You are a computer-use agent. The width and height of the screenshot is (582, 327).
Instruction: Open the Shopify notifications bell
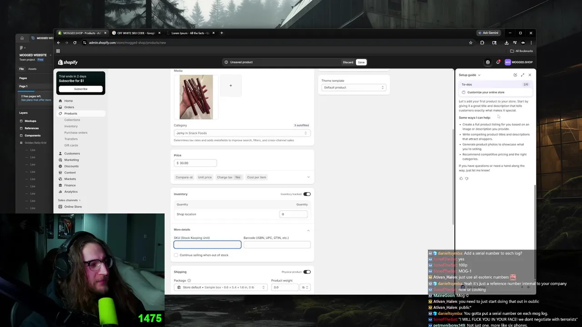(498, 62)
